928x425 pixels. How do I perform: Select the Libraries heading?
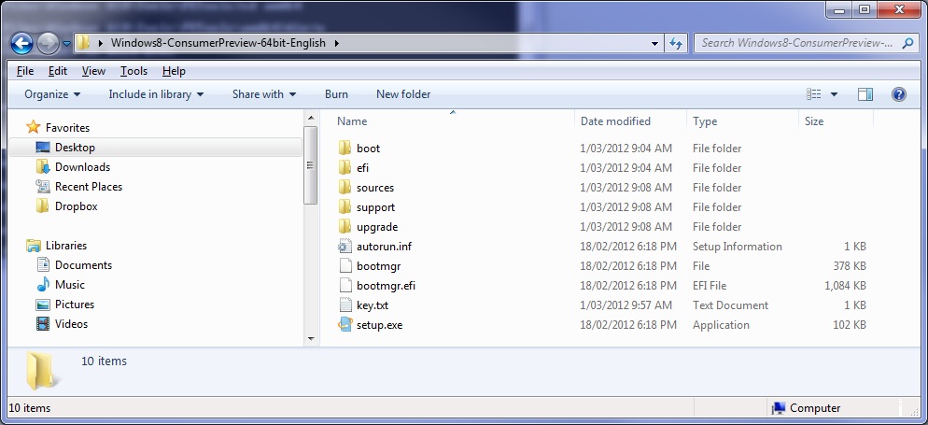pos(57,245)
